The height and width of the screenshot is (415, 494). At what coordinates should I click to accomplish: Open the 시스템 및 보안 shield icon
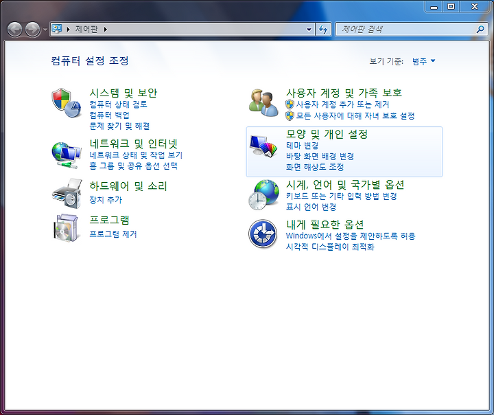pyautogui.click(x=67, y=103)
